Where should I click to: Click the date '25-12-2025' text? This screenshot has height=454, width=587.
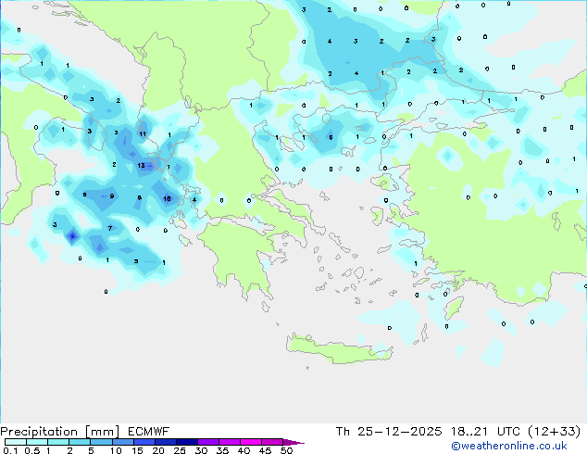pos(399,432)
